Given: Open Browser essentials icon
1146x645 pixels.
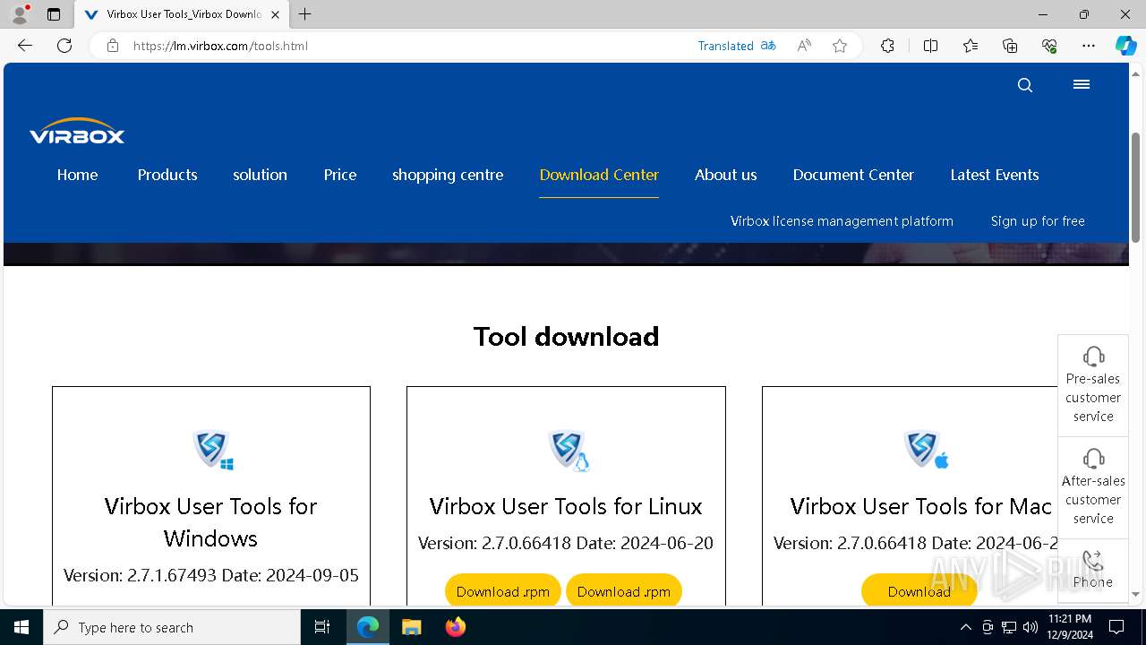Looking at the screenshot, I should point(1049,46).
